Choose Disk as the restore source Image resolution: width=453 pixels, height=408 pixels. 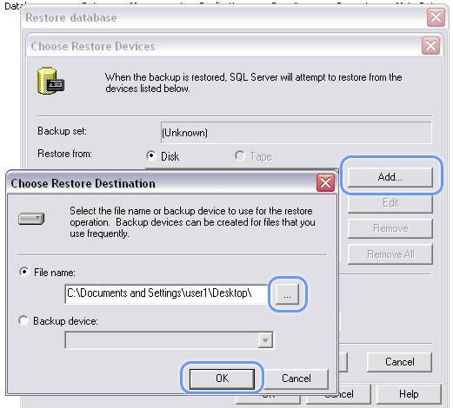point(150,155)
